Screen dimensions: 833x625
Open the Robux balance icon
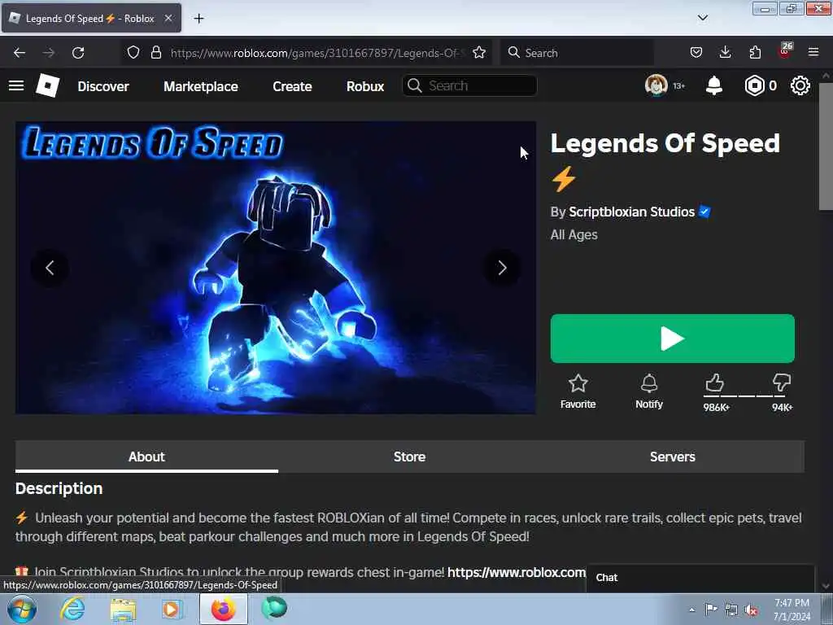pos(754,85)
